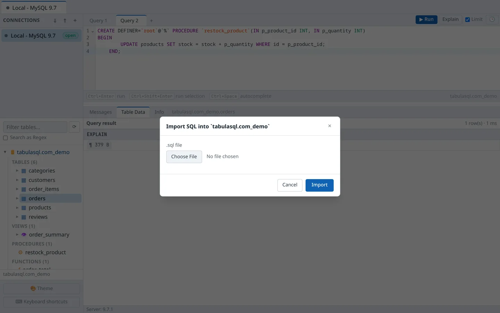Click the No file chosen label
The height and width of the screenshot is (313, 500).
click(222, 156)
